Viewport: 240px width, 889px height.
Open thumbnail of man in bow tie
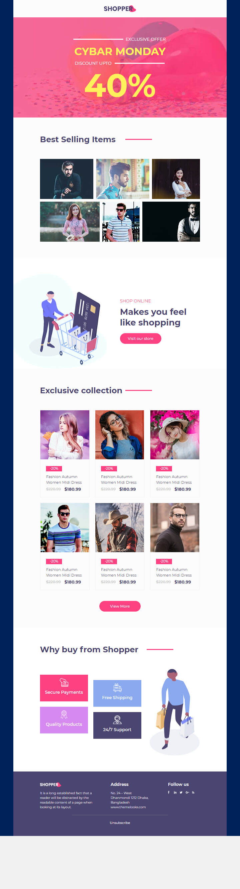(171, 222)
